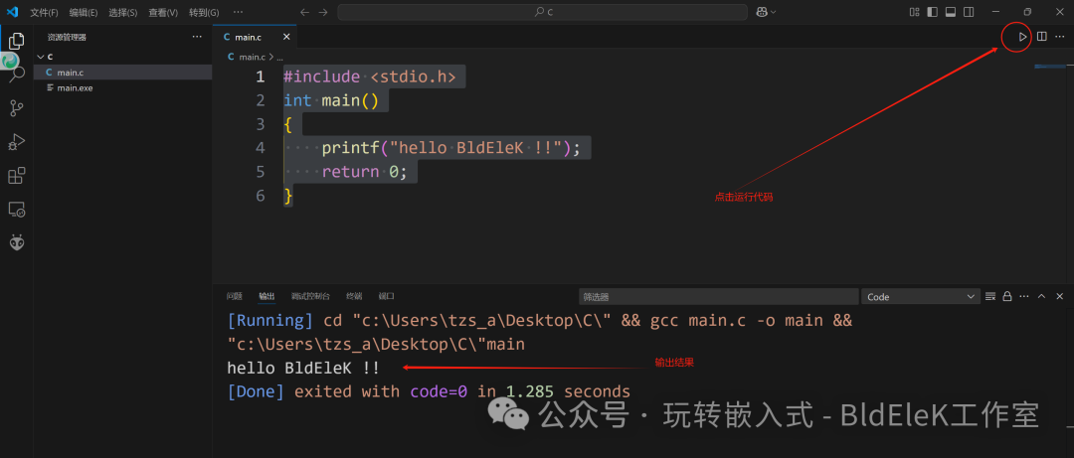The height and width of the screenshot is (458, 1074).
Task: Clear the output panel
Action: pyautogui.click(x=989, y=296)
